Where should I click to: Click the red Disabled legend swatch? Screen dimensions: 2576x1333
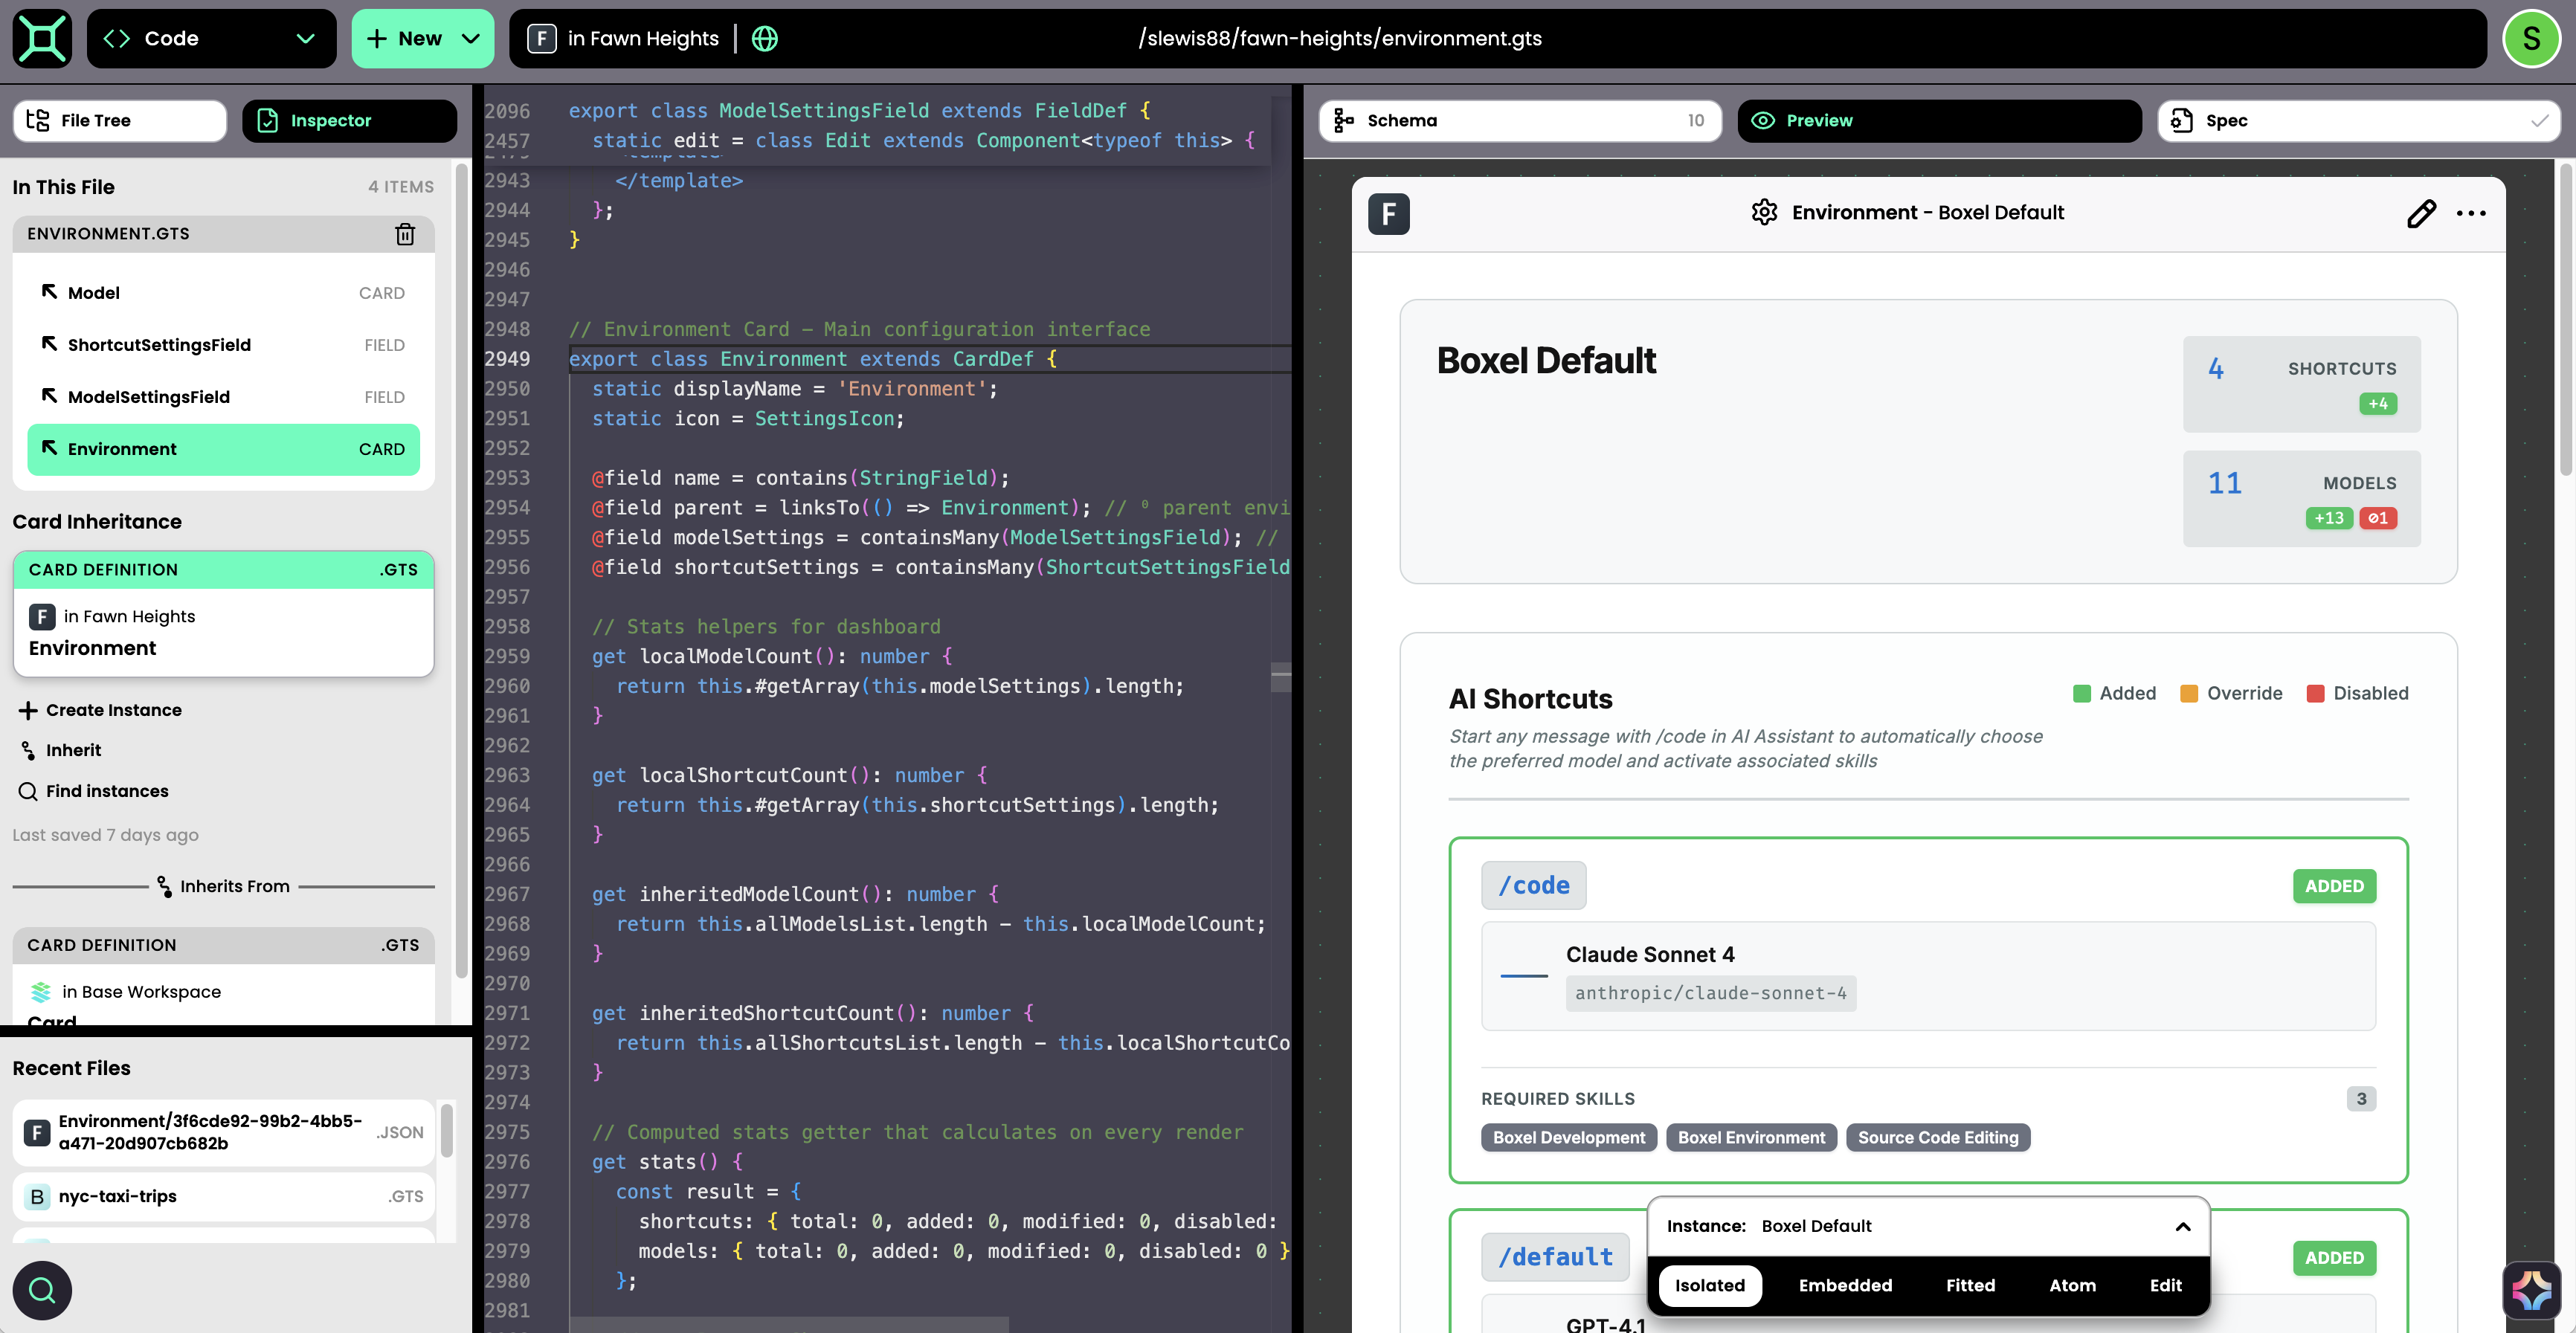click(x=2315, y=693)
